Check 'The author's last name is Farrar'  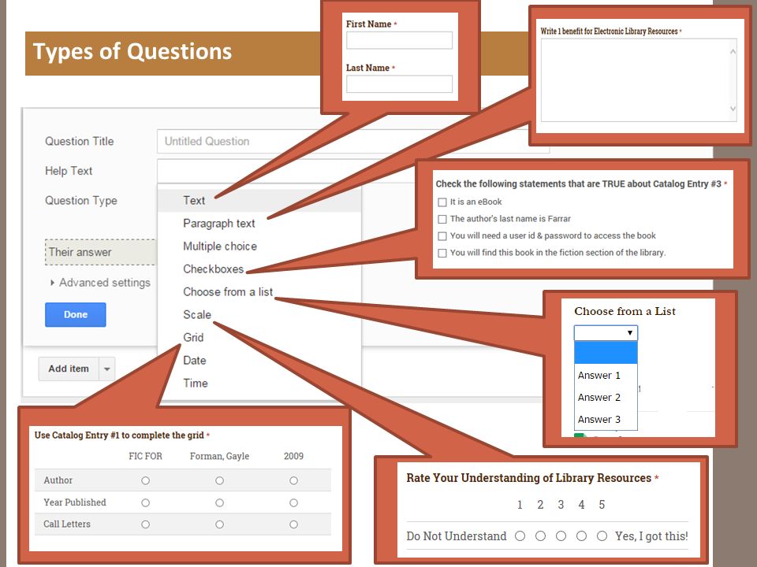coord(442,219)
